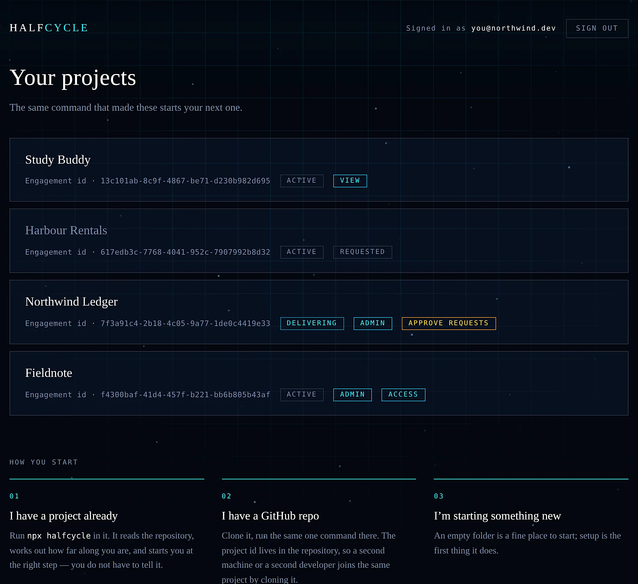Click step number 02

226,496
